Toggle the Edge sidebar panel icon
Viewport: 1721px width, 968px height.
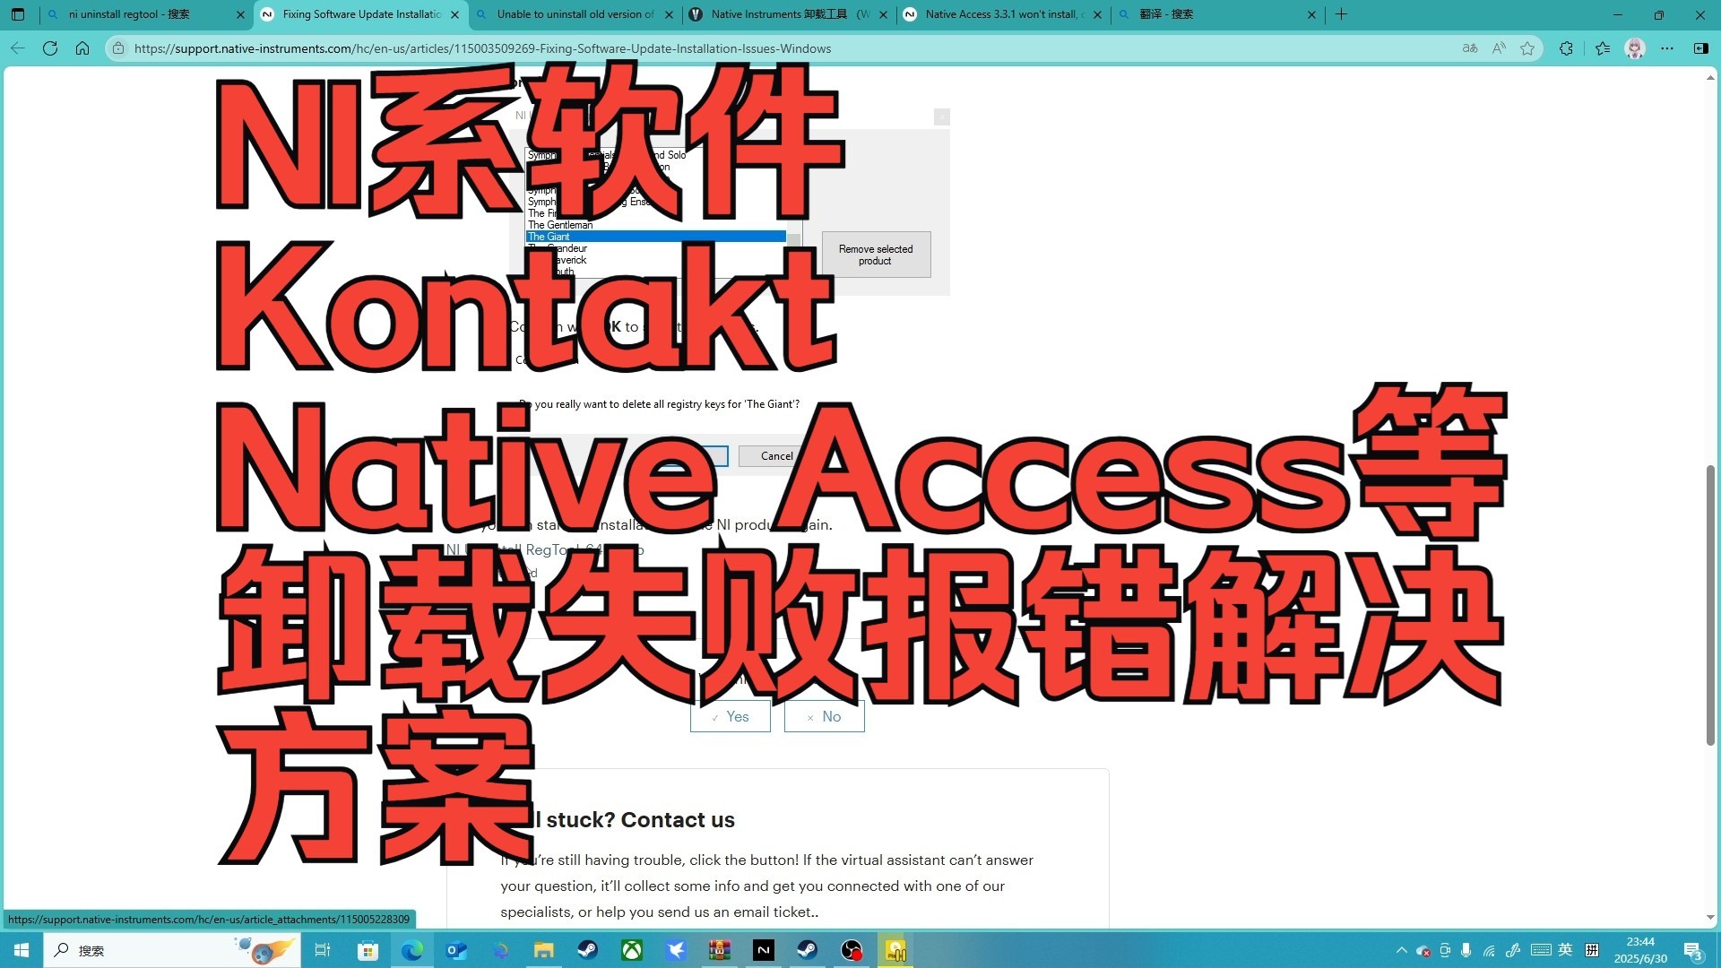1700,48
